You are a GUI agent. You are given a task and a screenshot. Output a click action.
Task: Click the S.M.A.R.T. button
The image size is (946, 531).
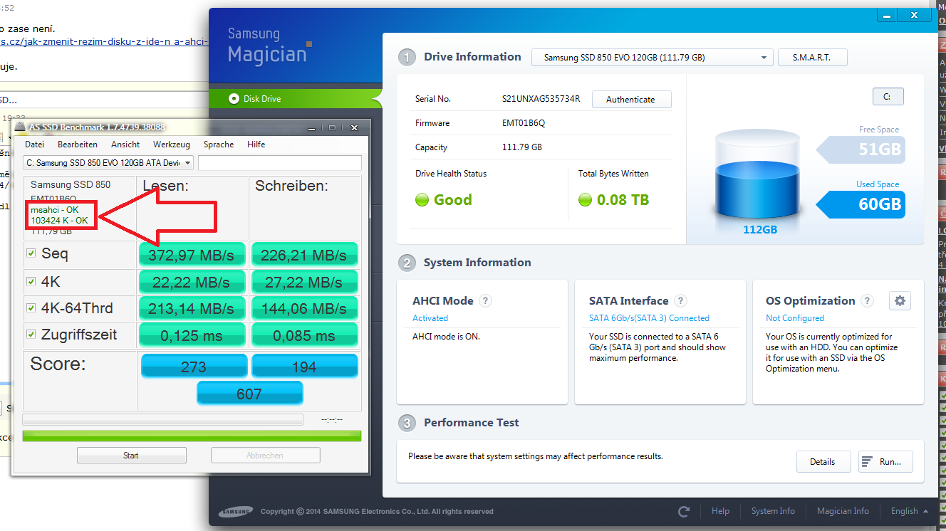tap(812, 58)
